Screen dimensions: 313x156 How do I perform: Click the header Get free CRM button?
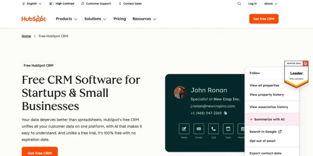(x=264, y=19)
